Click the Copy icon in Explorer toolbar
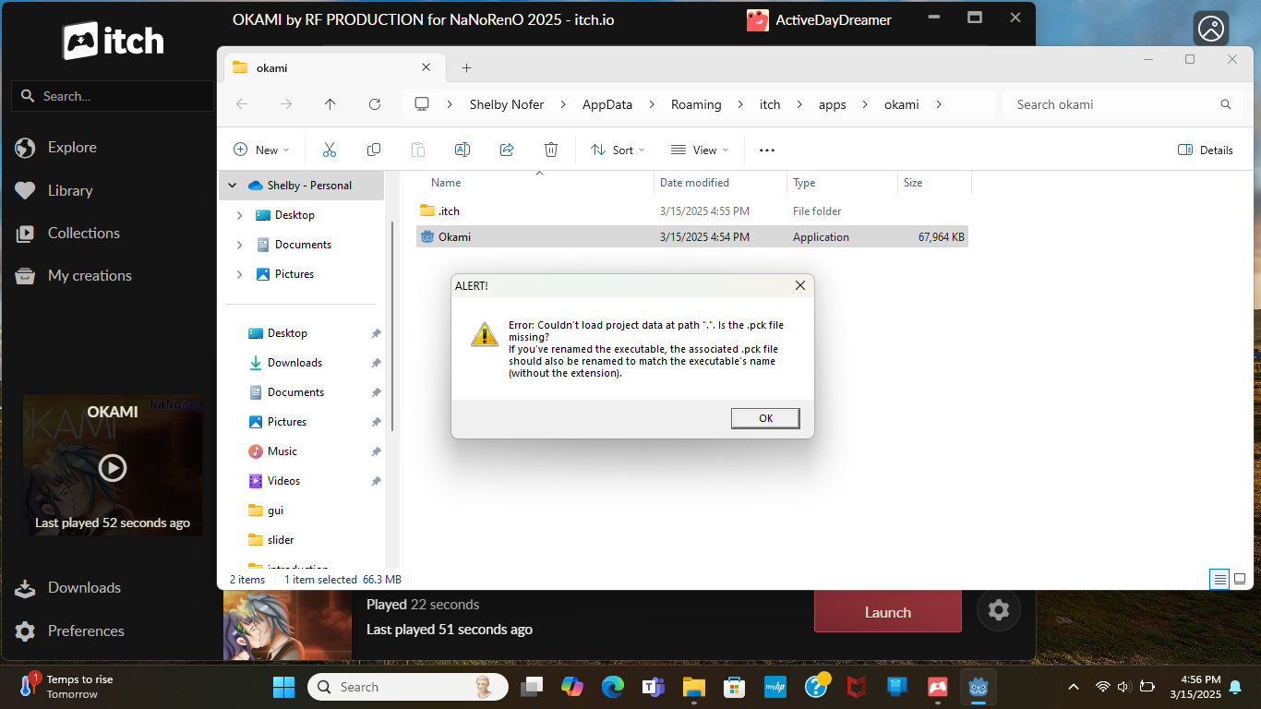Image resolution: width=1261 pixels, height=709 pixels. pyautogui.click(x=374, y=150)
